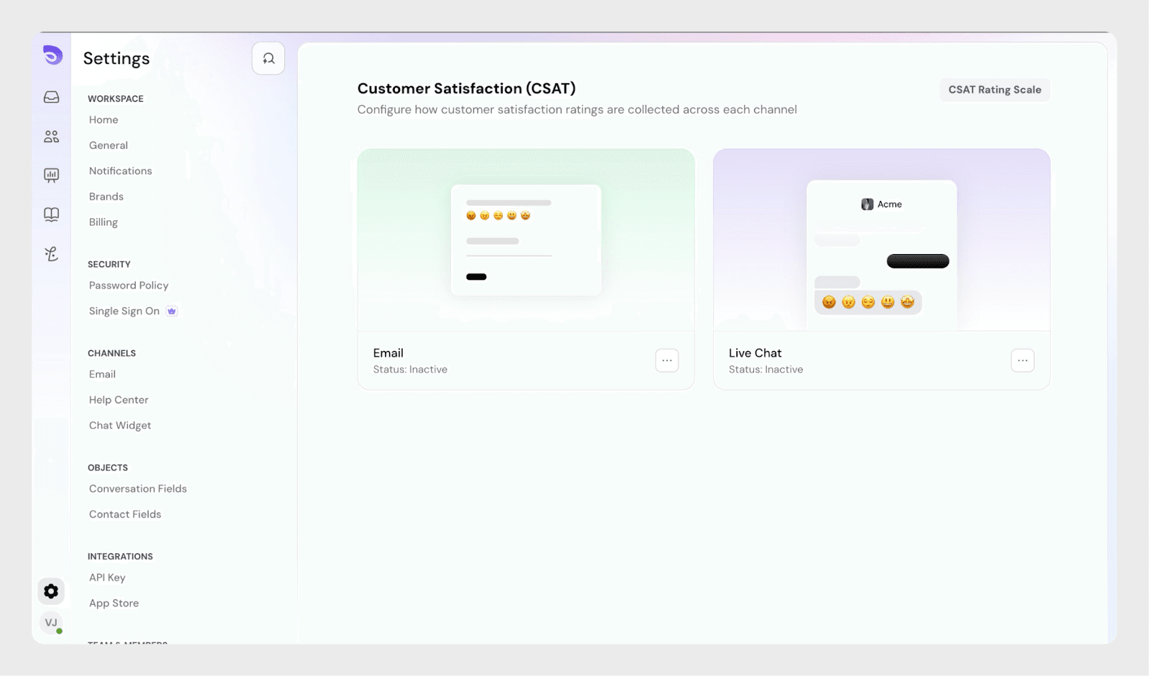Image resolution: width=1149 pixels, height=676 pixels.
Task: Select Notifications in Workspace settings
Action: pyautogui.click(x=121, y=171)
